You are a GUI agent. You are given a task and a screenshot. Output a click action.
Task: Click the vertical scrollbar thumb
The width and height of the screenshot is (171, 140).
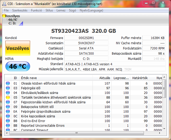[x=164, y=88]
